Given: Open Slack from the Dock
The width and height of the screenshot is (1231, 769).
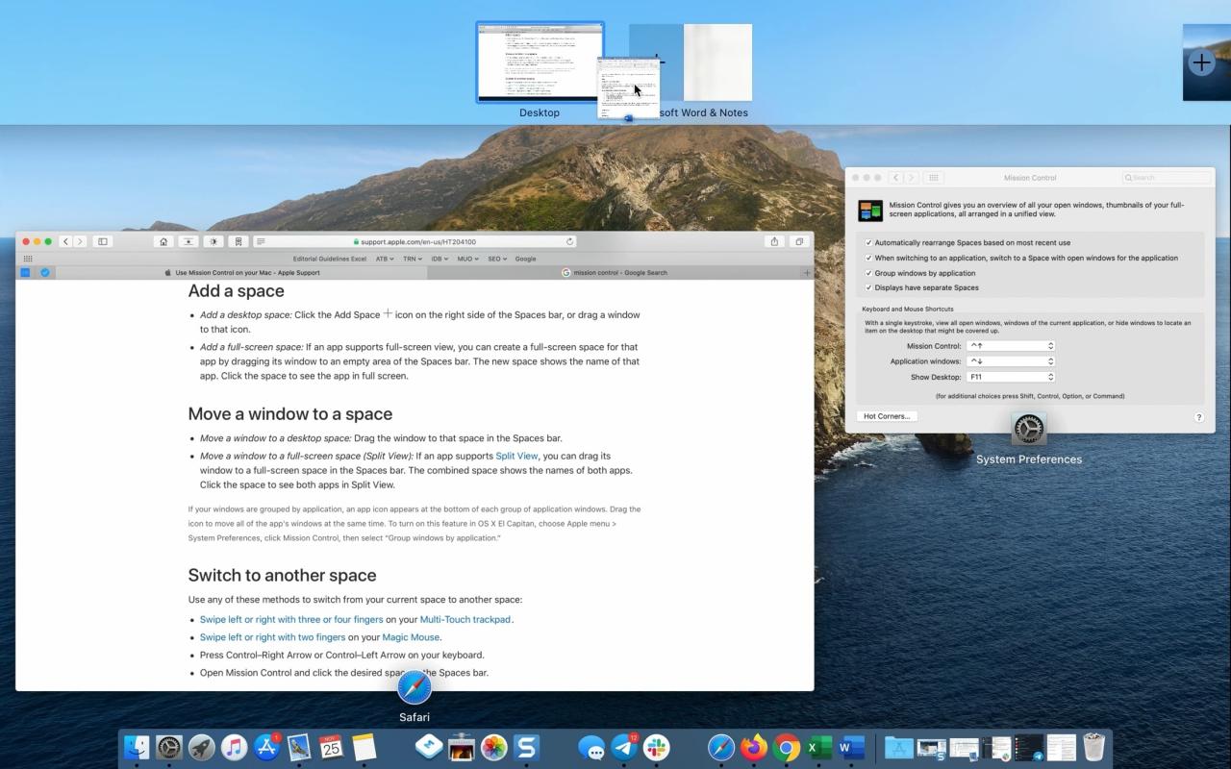Looking at the screenshot, I should tap(657, 747).
